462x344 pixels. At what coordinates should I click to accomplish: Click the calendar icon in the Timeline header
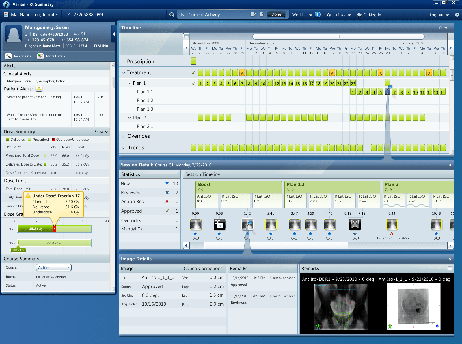coord(186,36)
